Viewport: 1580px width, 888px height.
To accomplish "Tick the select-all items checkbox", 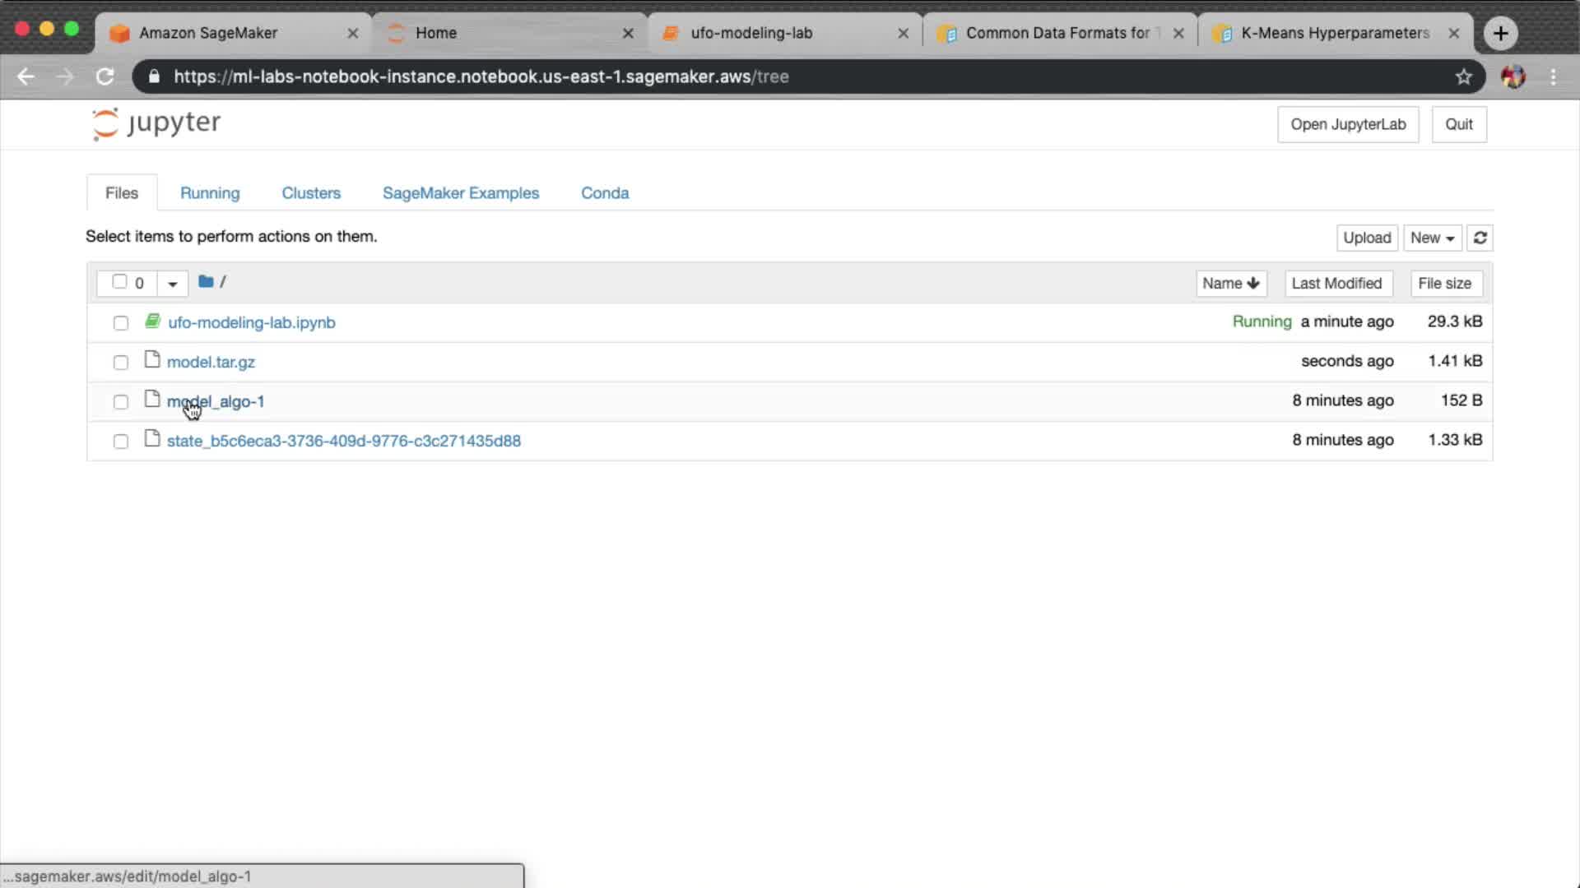I will 119,282.
